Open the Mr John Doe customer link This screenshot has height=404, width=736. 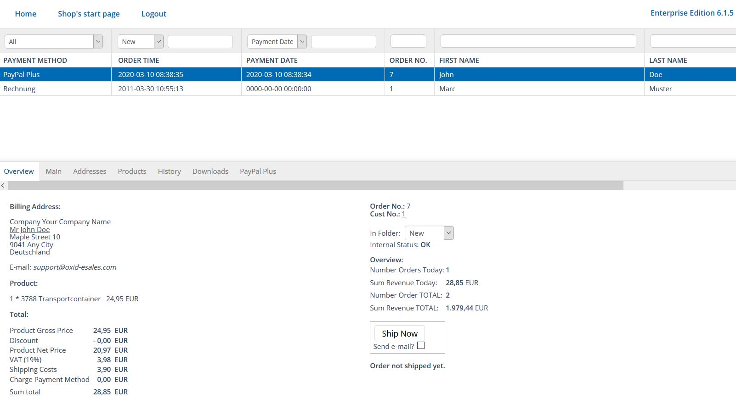(30, 230)
